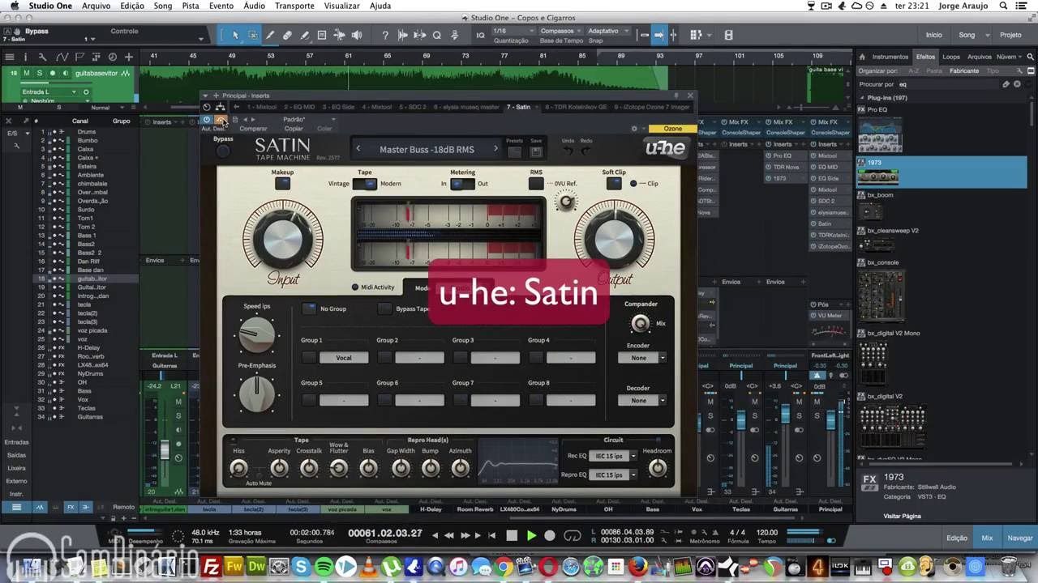Toggle the Satin Bypass button
Viewport: 1038px width, 583px height.
point(223,151)
